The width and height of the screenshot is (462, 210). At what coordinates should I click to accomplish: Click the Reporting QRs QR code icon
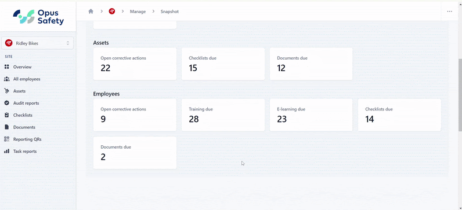7,139
